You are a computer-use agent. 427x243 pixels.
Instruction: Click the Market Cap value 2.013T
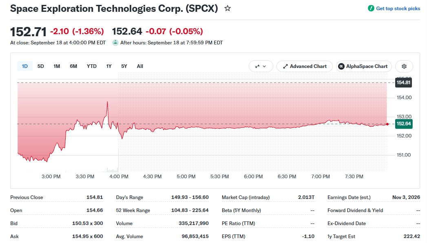point(306,197)
